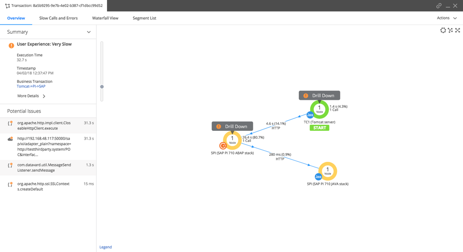Image resolution: width=463 pixels, height=252 pixels.
Task: Click the 4.6 s (14.1%) HTTP link label
Action: tap(276, 126)
